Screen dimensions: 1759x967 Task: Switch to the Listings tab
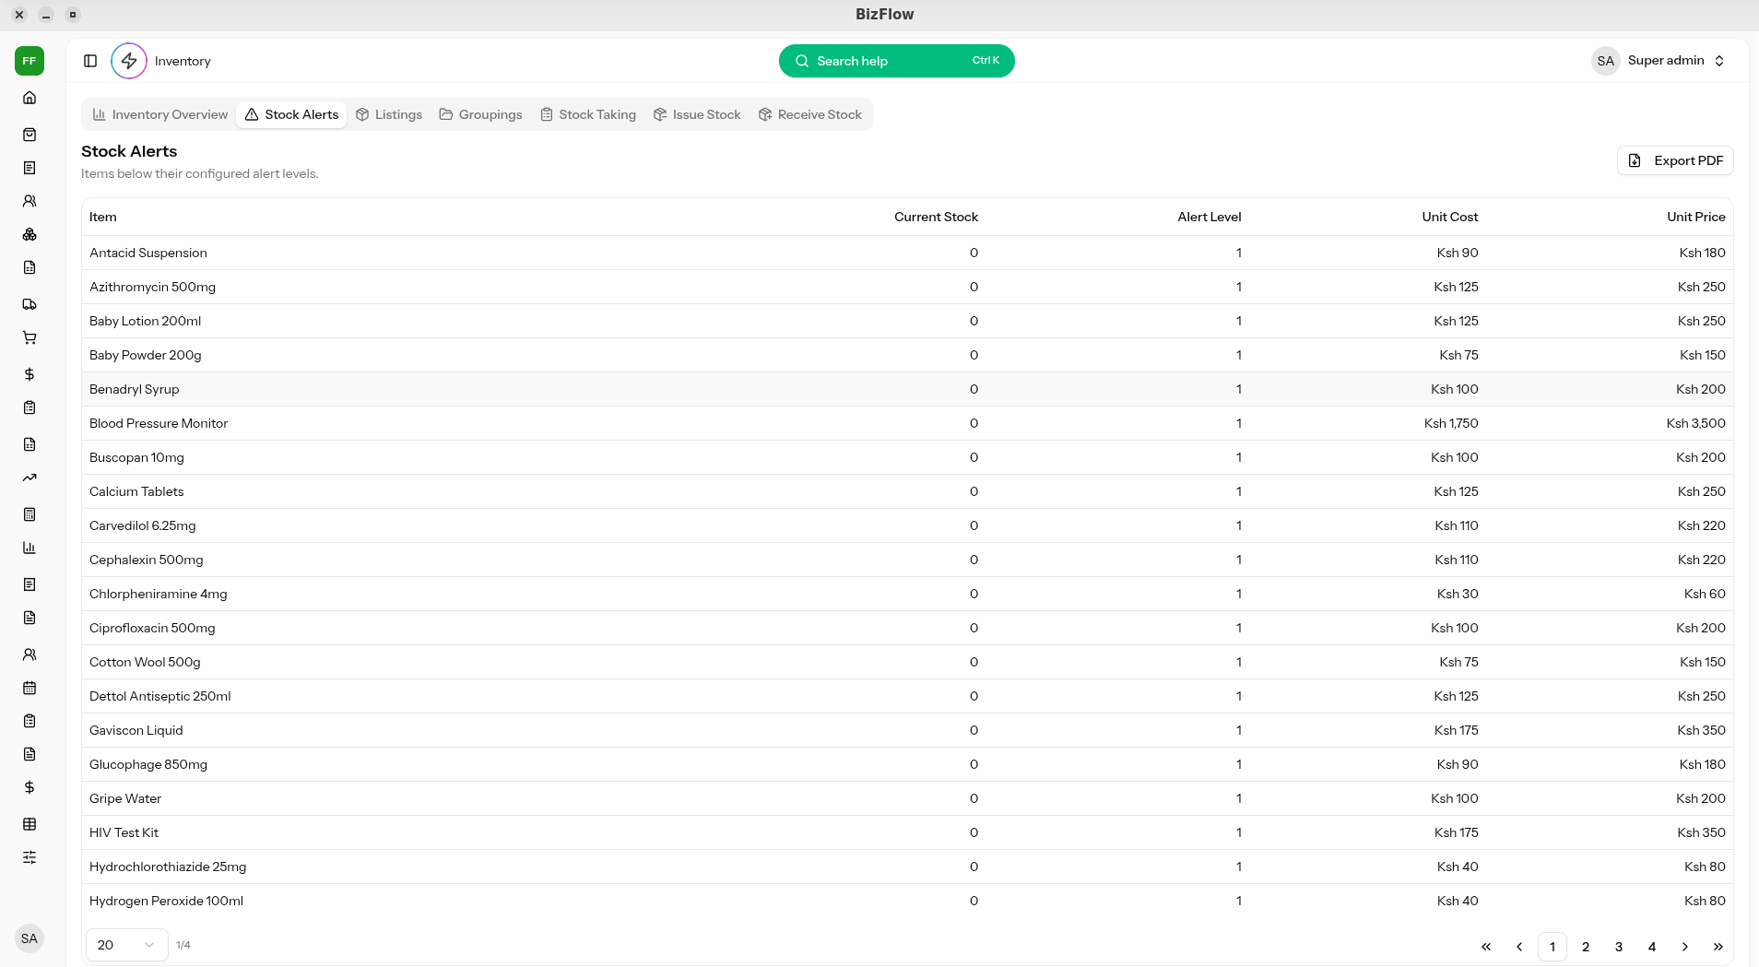coord(389,114)
